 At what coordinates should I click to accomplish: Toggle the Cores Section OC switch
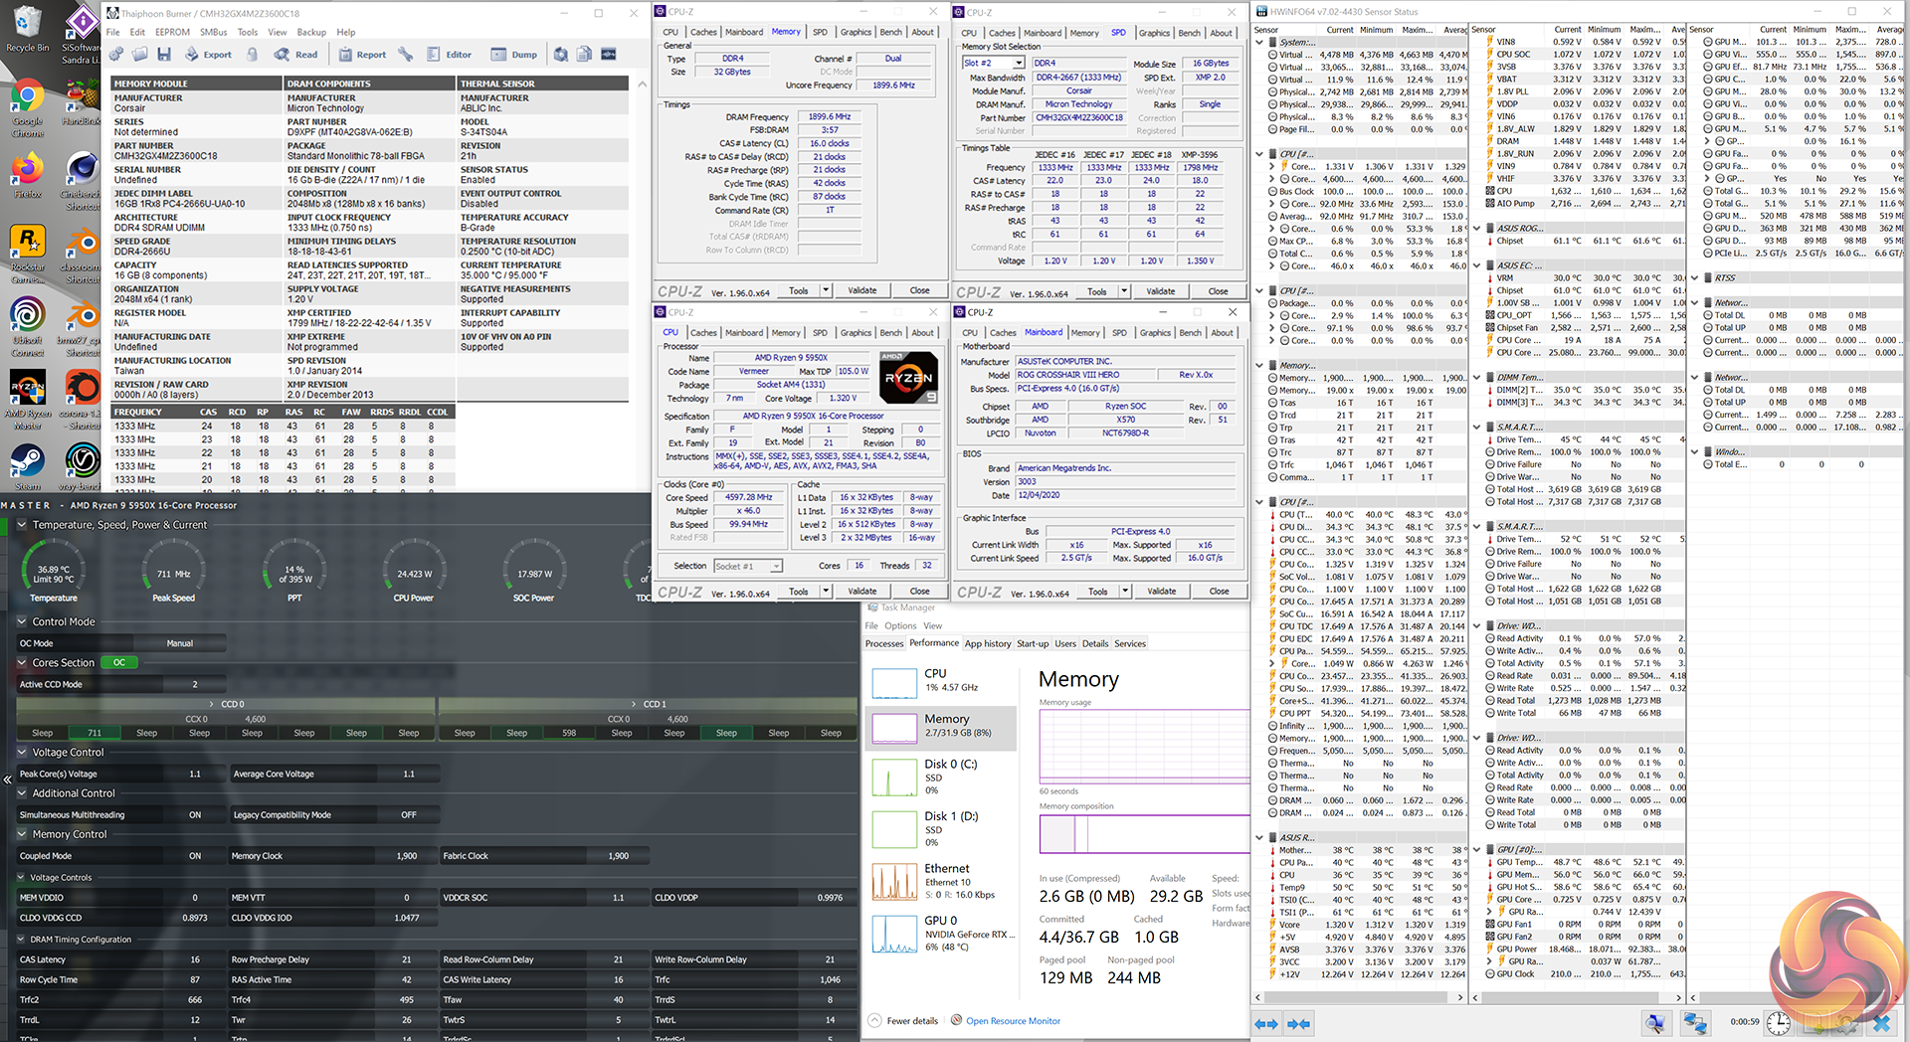(x=119, y=663)
